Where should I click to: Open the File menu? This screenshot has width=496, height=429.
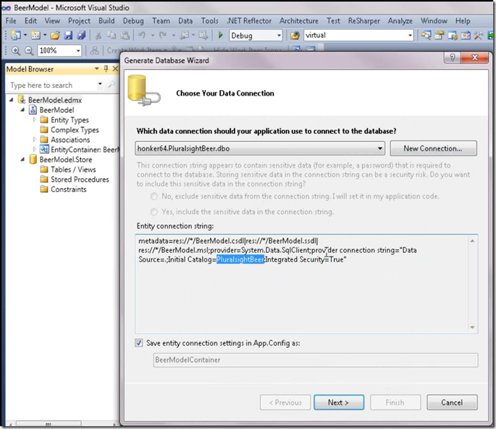pos(11,21)
